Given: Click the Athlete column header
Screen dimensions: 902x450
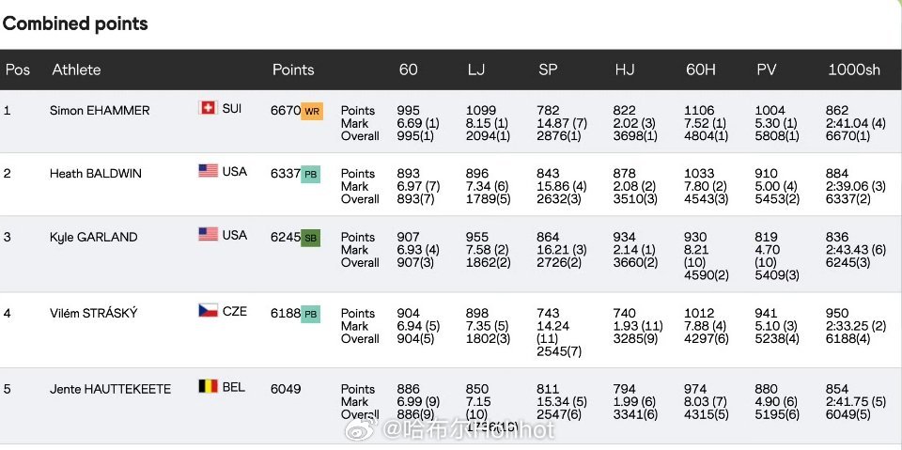Looking at the screenshot, I should click(x=76, y=70).
